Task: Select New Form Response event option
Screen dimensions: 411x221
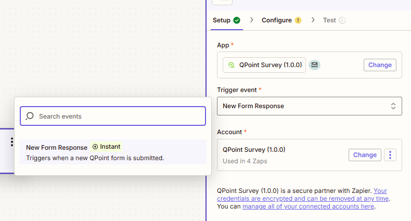Action: click(113, 152)
